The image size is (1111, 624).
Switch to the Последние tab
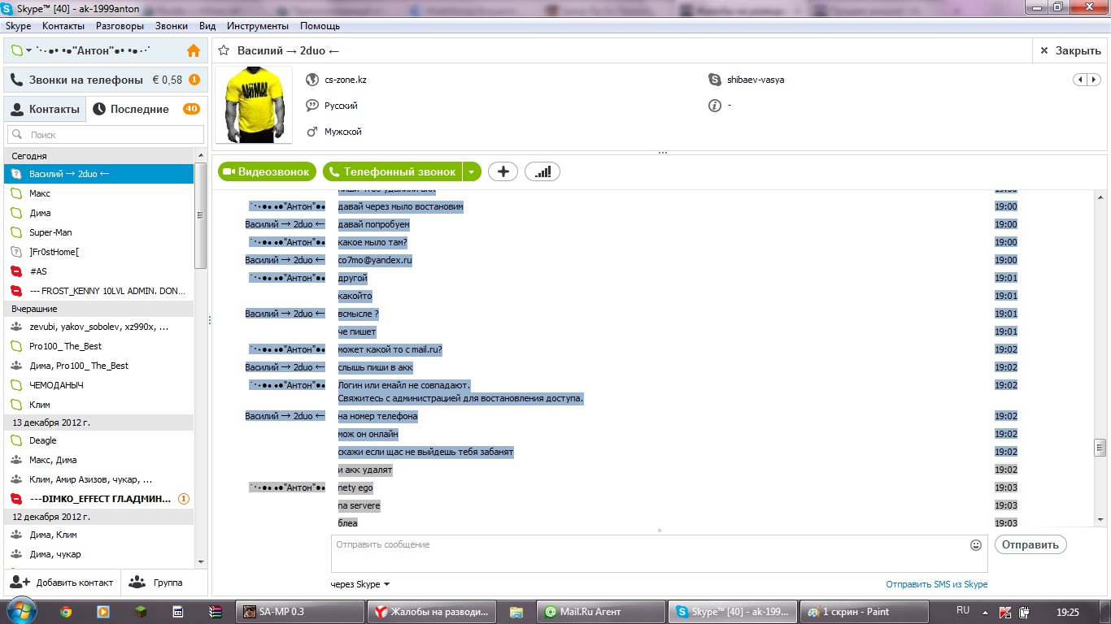click(146, 109)
